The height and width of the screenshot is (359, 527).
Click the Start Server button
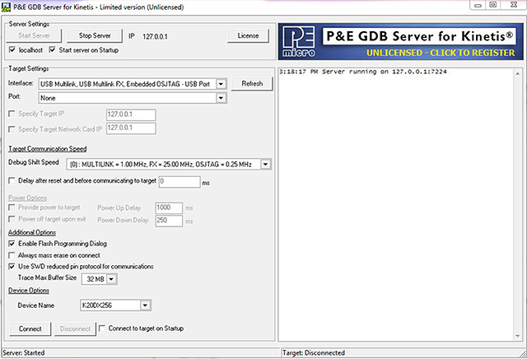pyautogui.click(x=34, y=35)
